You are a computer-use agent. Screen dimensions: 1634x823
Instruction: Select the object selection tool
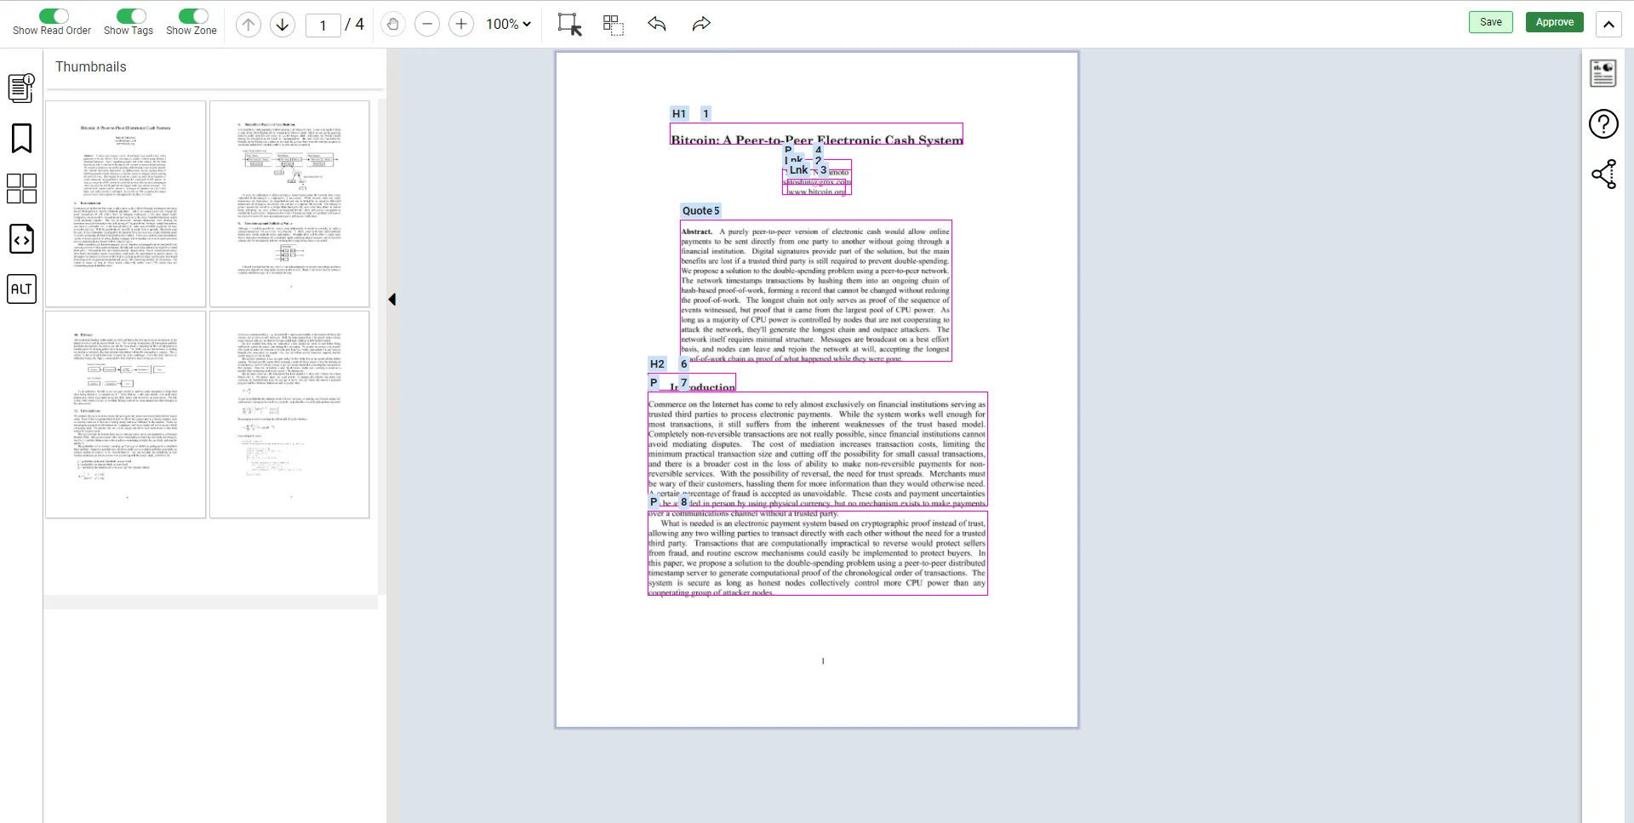(568, 24)
